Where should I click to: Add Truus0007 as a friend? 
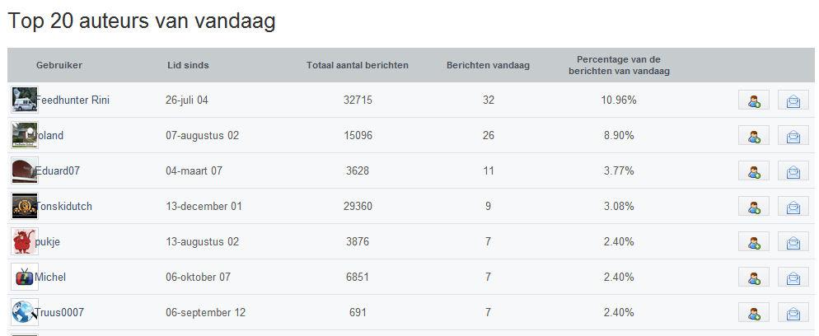tap(754, 312)
